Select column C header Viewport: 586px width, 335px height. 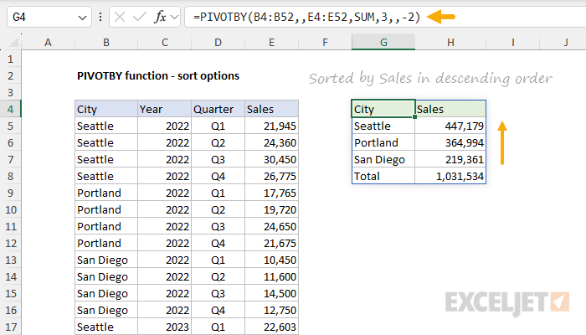(x=164, y=42)
